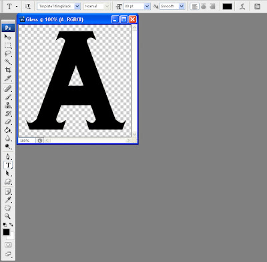The height and width of the screenshot is (262, 267).
Task: Select the Crop tool
Action: pyautogui.click(x=8, y=70)
